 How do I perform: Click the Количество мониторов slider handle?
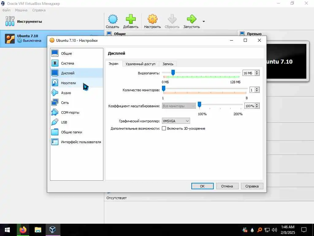pos(164,88)
